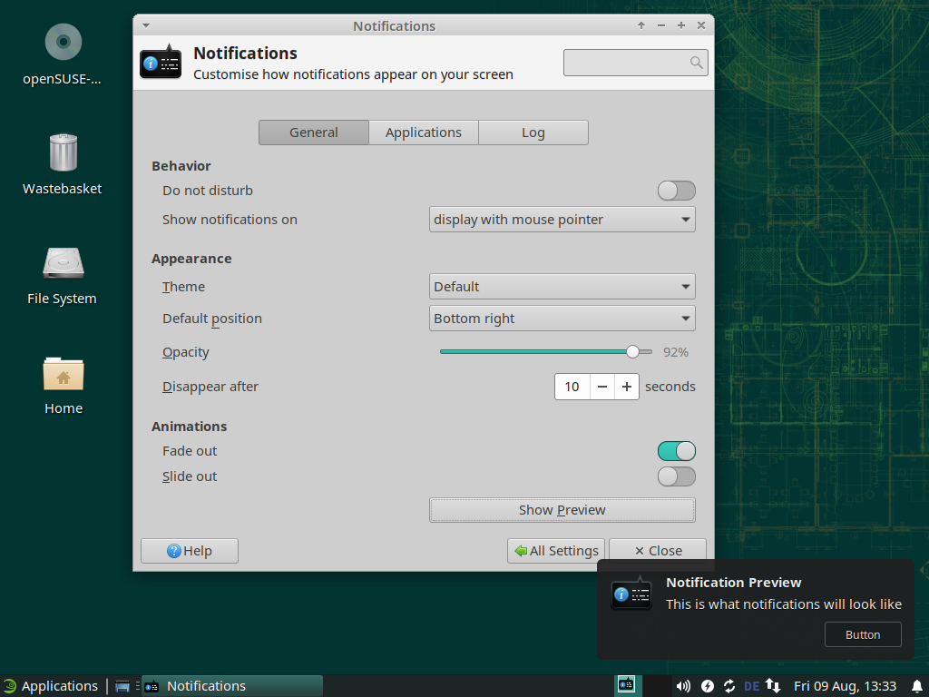Open the Wastebasket desktop icon
The width and height of the screenshot is (929, 697).
63,153
